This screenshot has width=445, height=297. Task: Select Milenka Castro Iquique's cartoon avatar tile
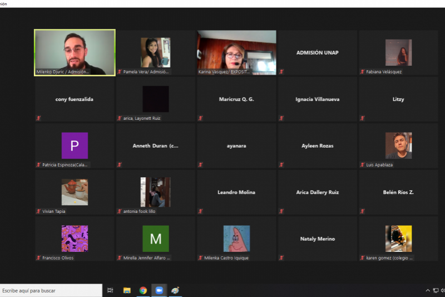(x=236, y=238)
